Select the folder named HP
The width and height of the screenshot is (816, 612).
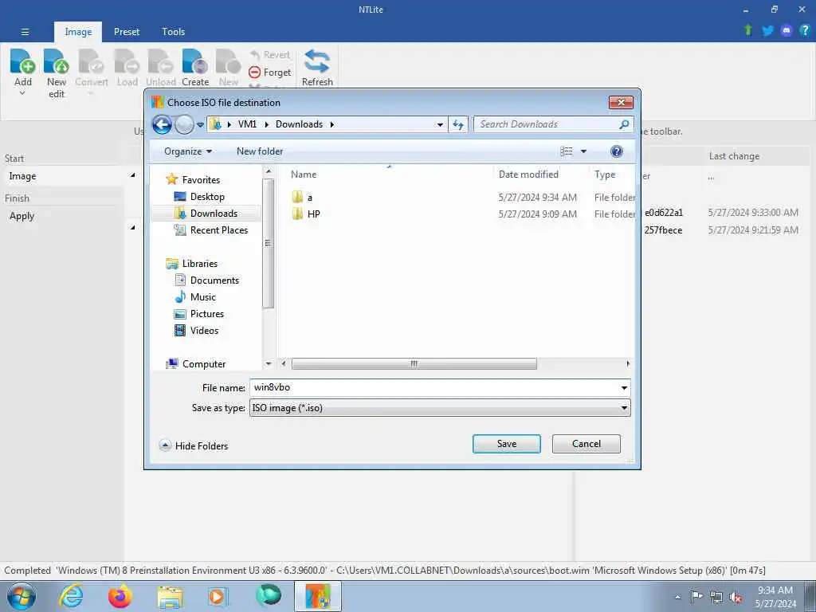[306, 214]
